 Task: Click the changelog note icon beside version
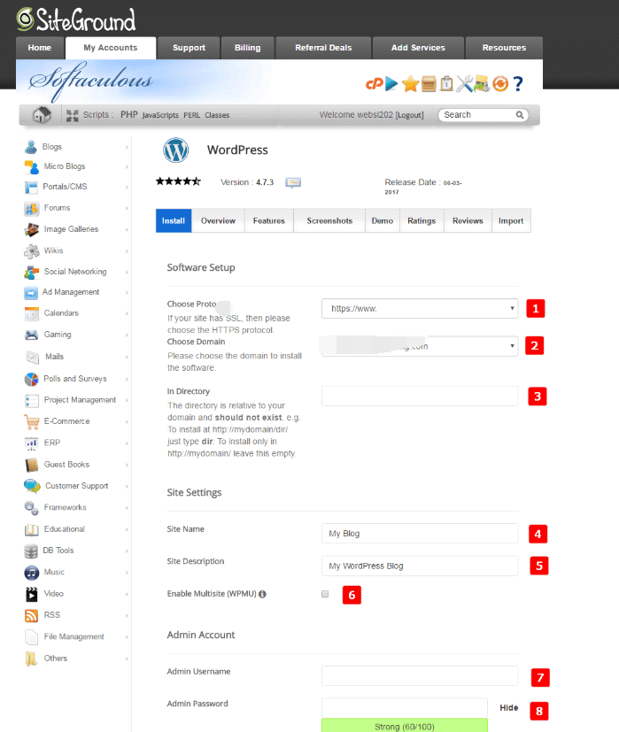[x=293, y=182]
